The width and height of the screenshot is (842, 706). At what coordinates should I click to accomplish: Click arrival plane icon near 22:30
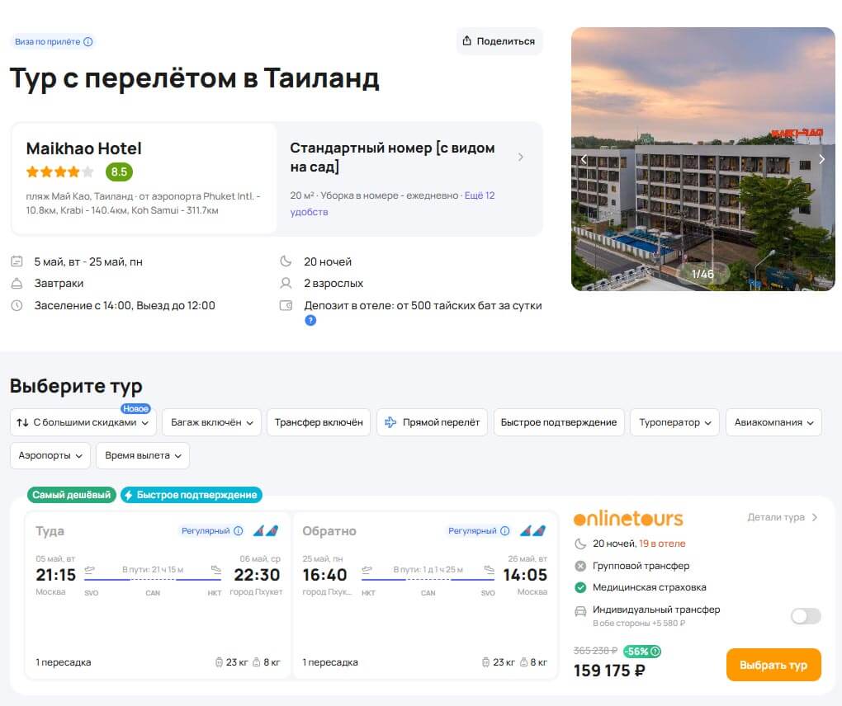[x=216, y=570]
